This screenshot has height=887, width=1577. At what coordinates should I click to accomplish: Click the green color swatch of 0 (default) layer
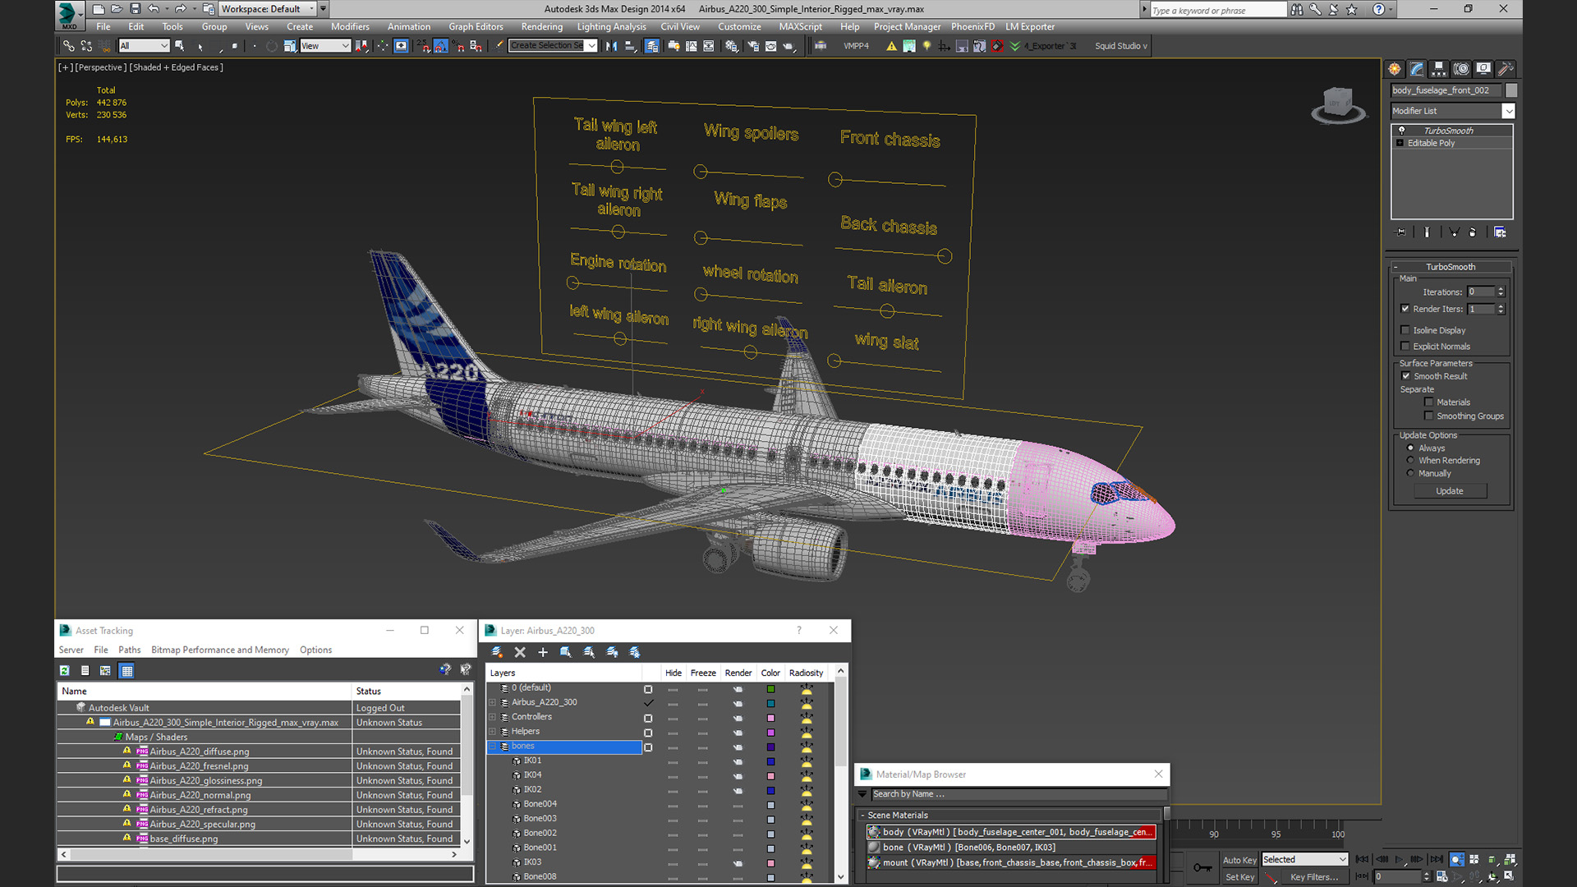pos(770,689)
